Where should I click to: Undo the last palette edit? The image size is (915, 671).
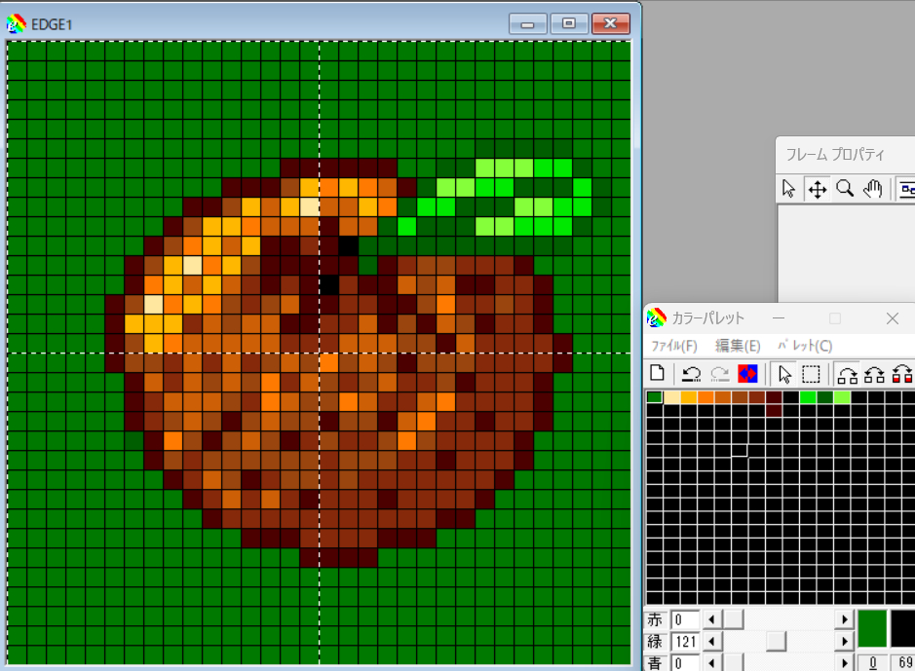click(690, 374)
